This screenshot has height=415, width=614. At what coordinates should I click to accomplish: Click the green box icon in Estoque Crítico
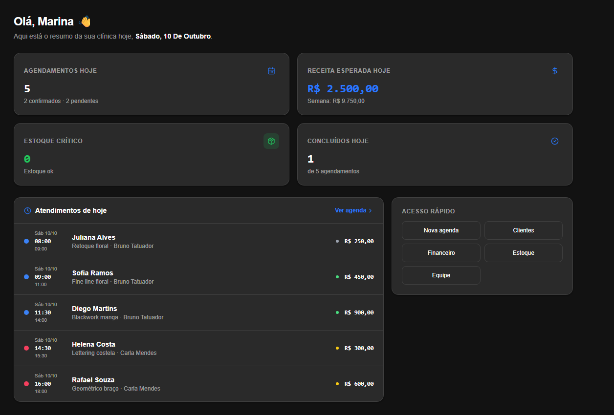tap(271, 141)
